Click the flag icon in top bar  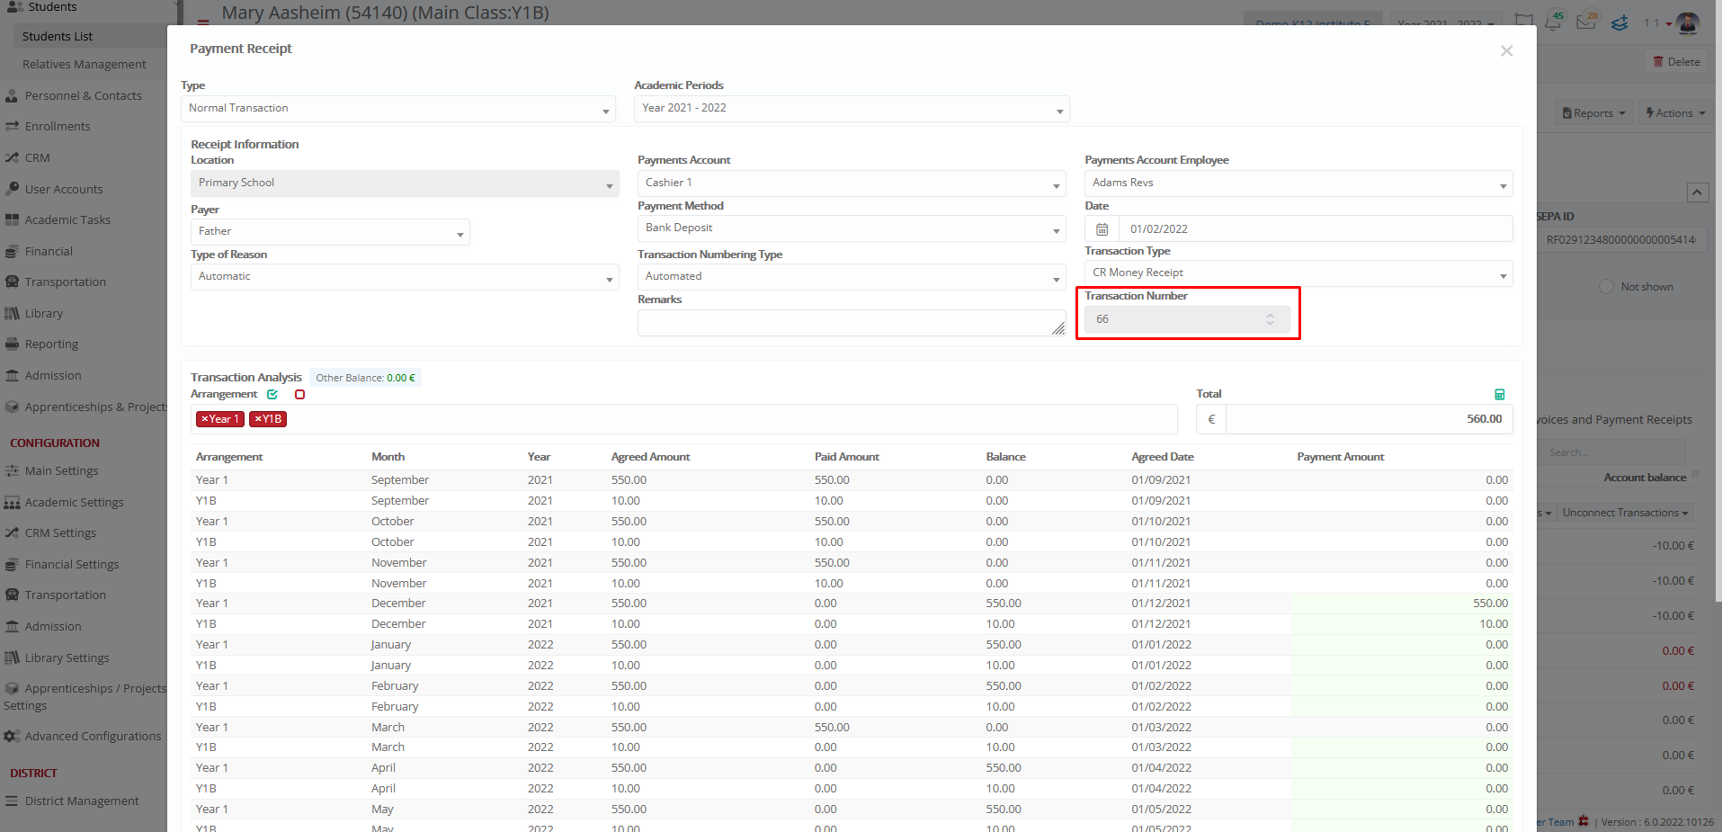pos(1523,22)
